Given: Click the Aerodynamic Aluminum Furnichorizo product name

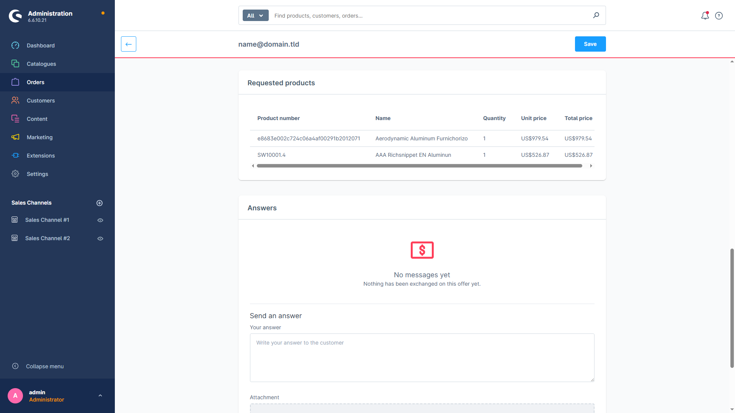Looking at the screenshot, I should pyautogui.click(x=421, y=138).
